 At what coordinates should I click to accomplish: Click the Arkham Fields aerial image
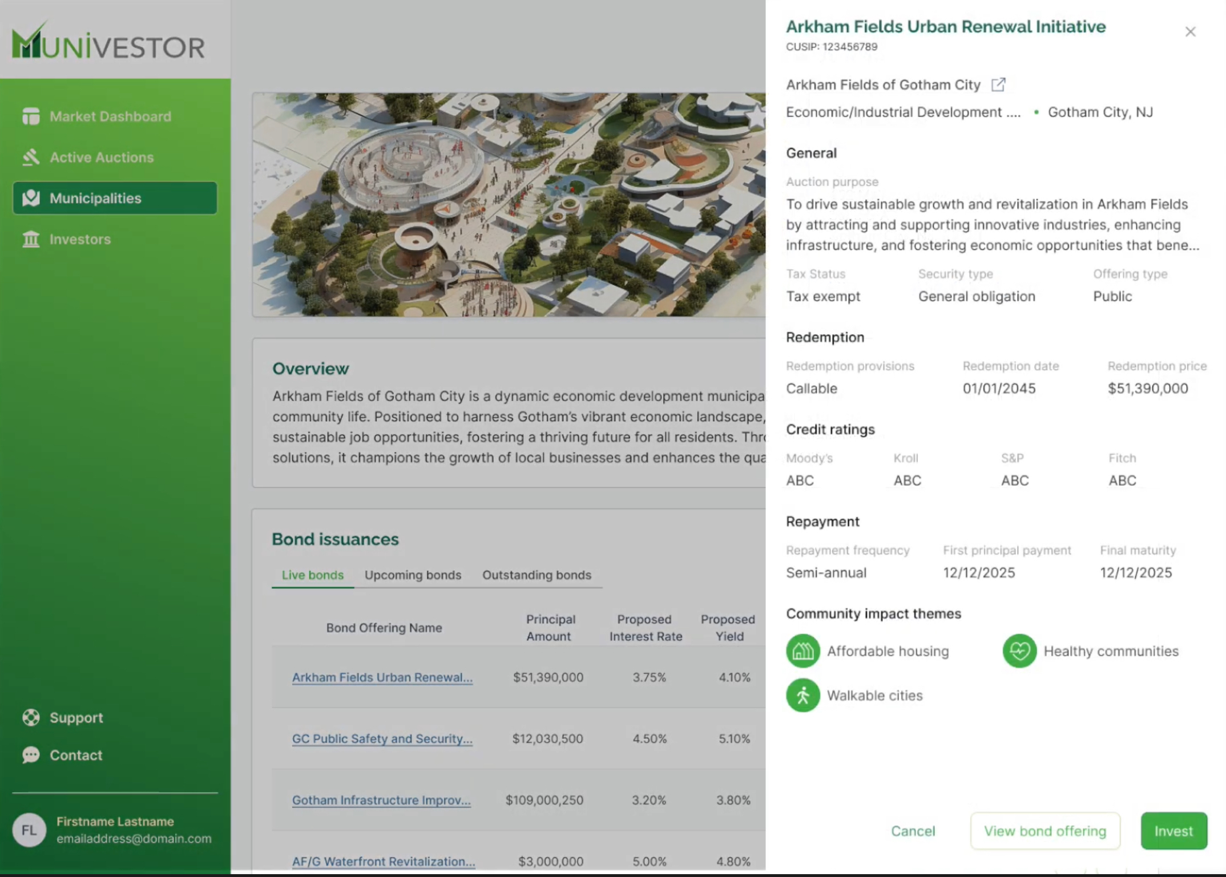tap(508, 204)
